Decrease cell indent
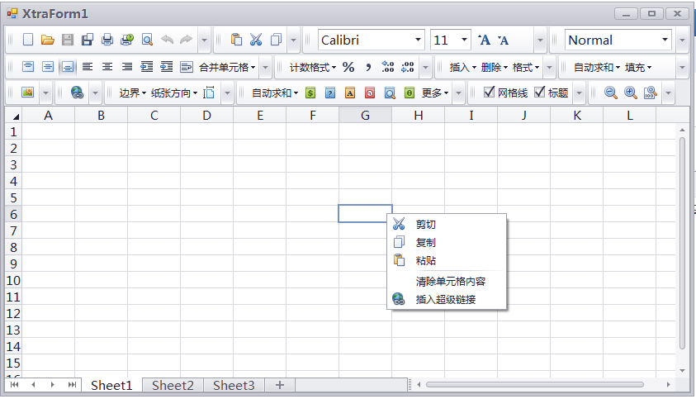 click(x=146, y=67)
